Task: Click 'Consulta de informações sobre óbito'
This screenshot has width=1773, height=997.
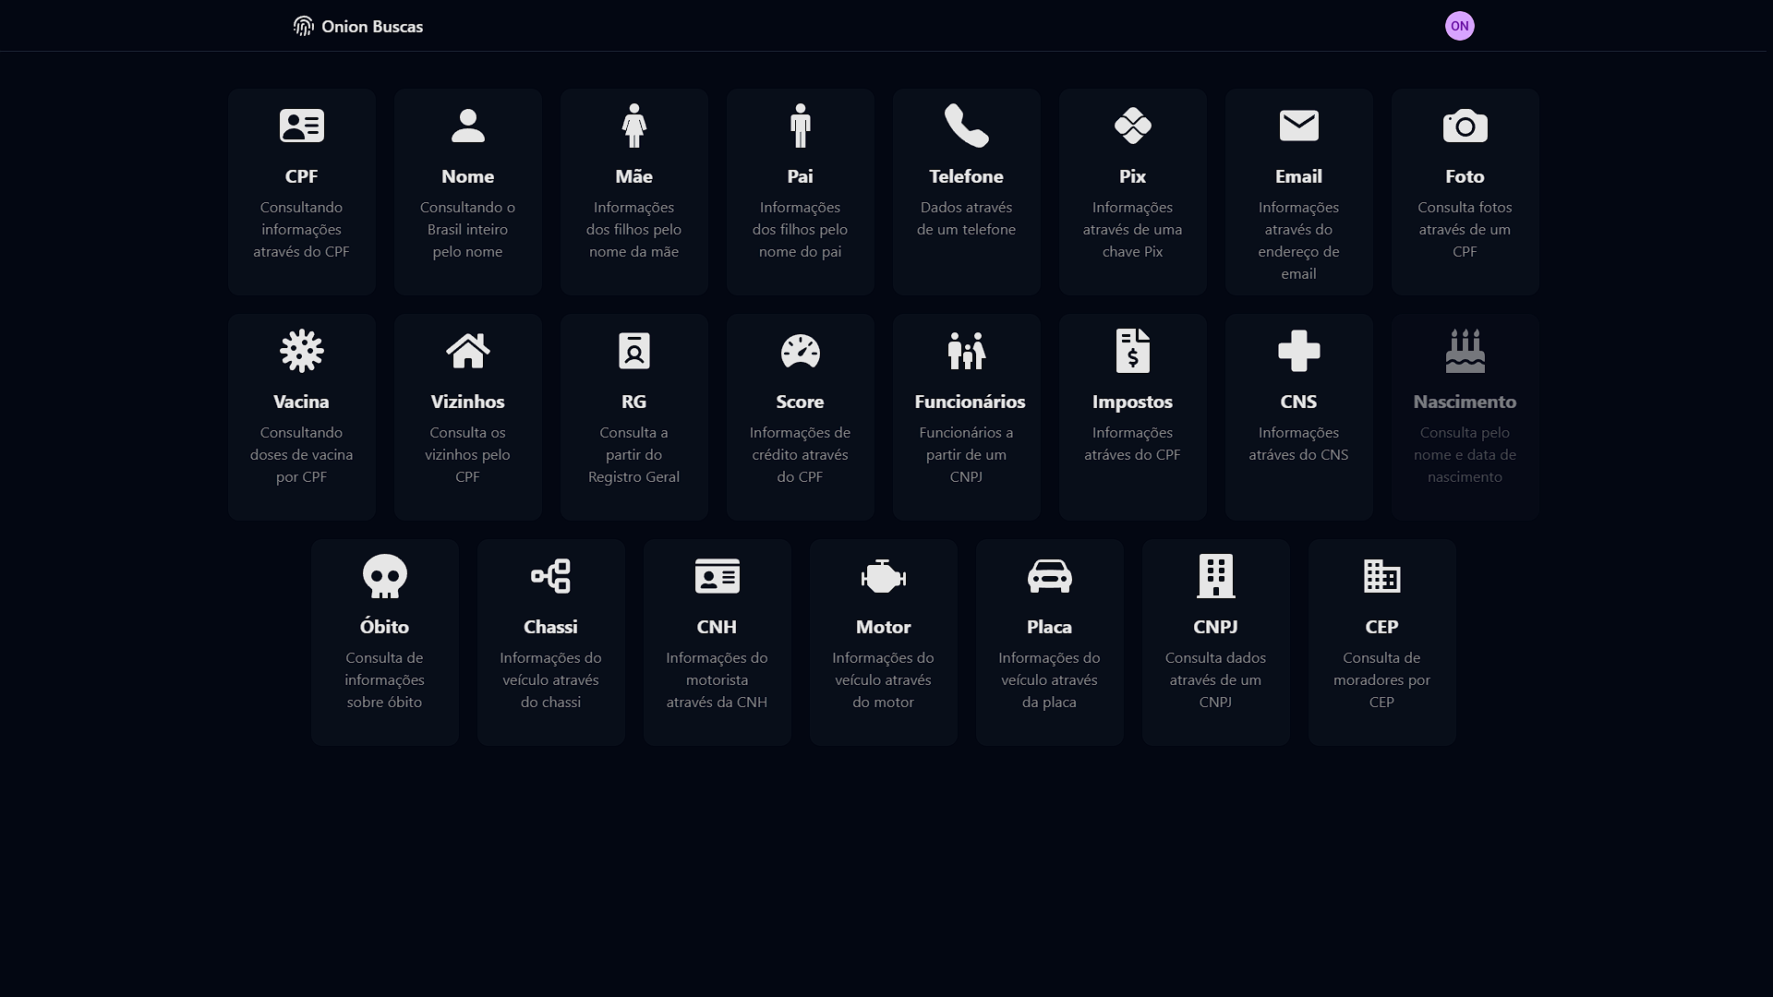Action: click(x=385, y=680)
